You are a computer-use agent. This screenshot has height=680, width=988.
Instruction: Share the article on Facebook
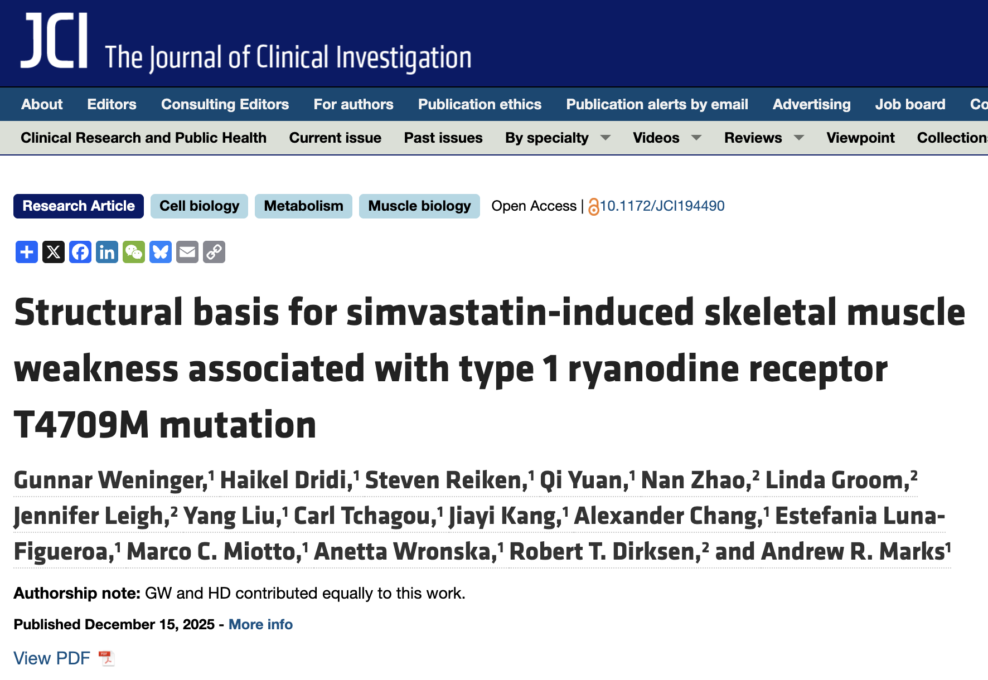pos(80,252)
